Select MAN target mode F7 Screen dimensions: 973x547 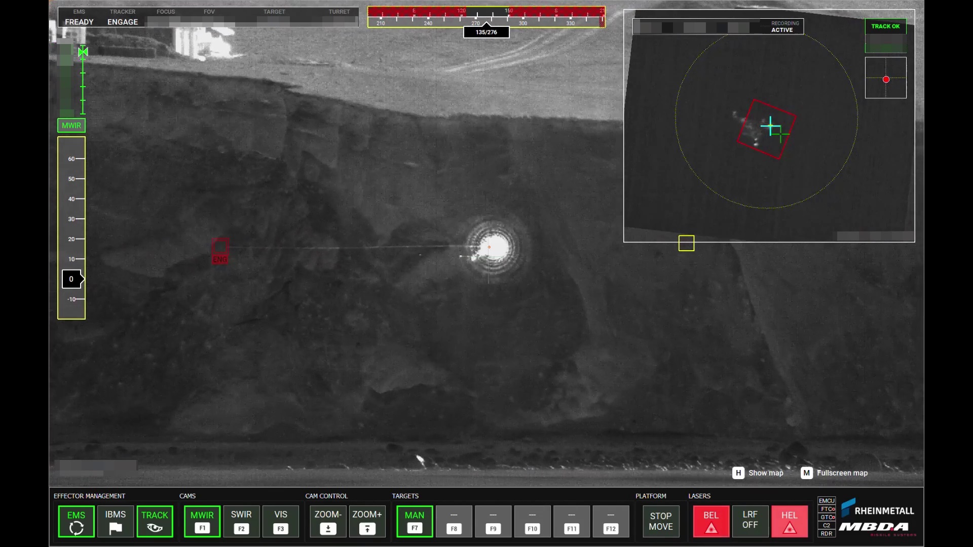[x=415, y=521]
